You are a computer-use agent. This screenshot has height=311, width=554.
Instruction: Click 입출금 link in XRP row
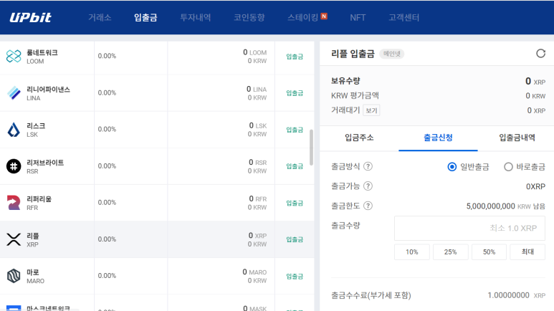click(x=295, y=239)
